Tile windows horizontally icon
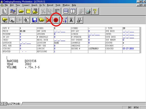Image resolution: width=146 pixels, height=109 pixels. 66,11
